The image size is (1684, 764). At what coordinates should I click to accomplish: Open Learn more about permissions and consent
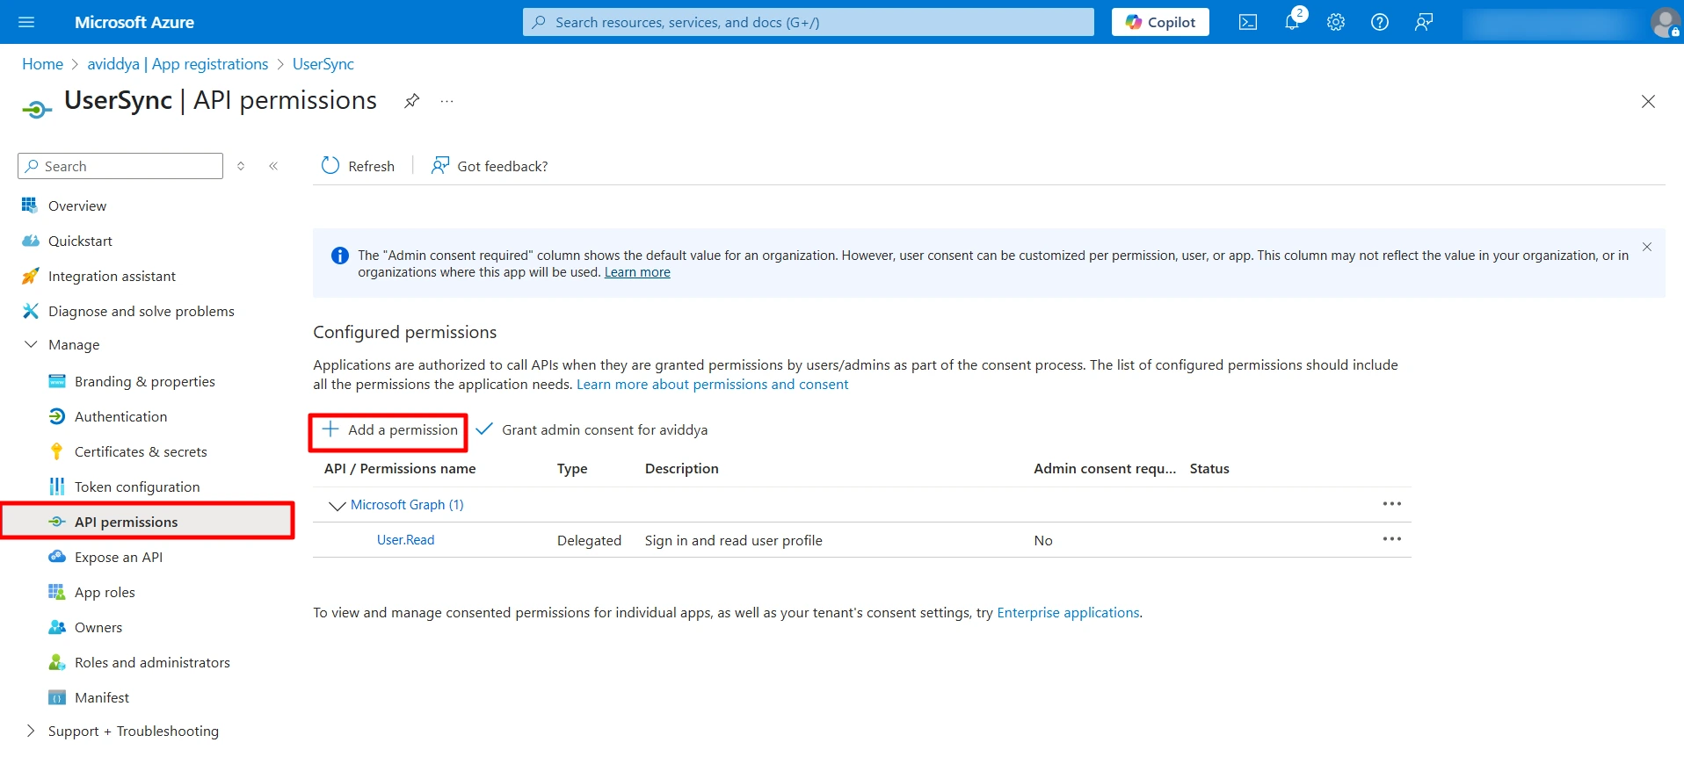712,384
